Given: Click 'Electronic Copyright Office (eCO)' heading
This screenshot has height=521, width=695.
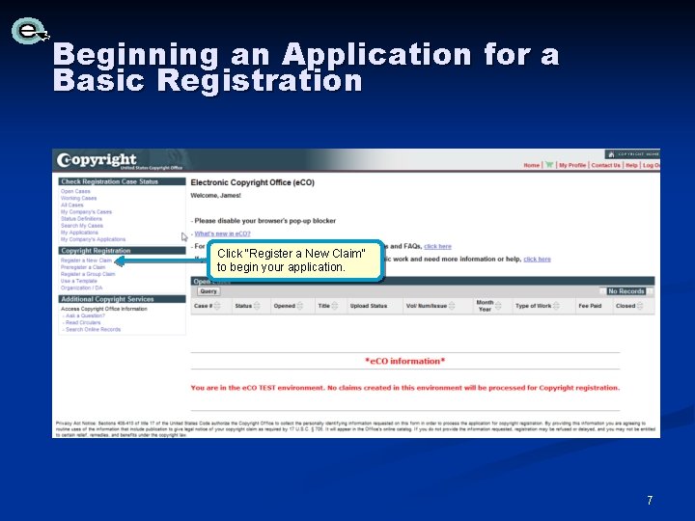Looking at the screenshot, I should (x=252, y=182).
